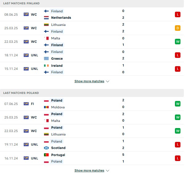Click the green W badge for Malta vs Finland
The height and width of the screenshot is (177, 186).
(x=178, y=42)
